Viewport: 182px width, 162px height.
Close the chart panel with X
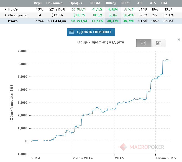pos(179,40)
